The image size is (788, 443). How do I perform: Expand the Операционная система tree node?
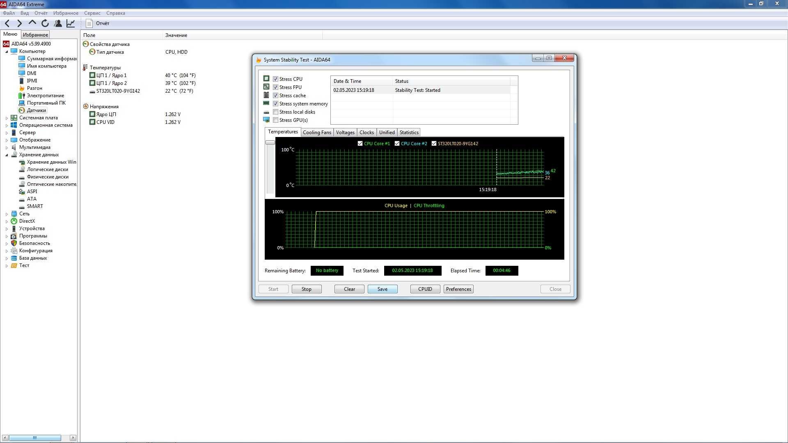pos(7,126)
